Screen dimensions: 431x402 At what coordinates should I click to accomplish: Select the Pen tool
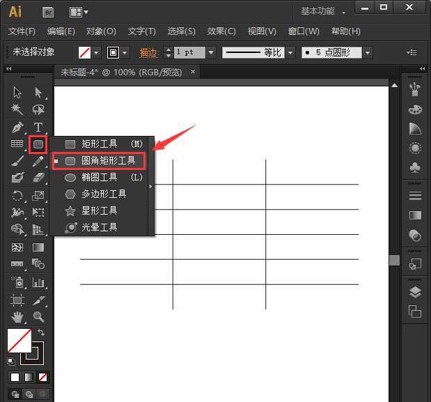coord(17,127)
